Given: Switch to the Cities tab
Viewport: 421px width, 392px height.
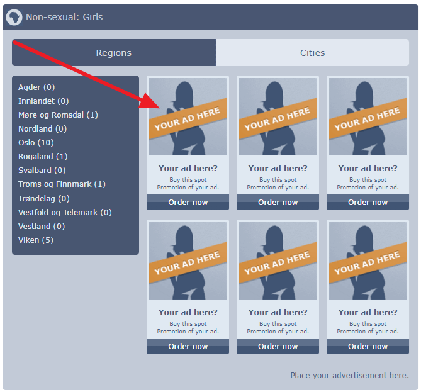Looking at the screenshot, I should [x=312, y=53].
